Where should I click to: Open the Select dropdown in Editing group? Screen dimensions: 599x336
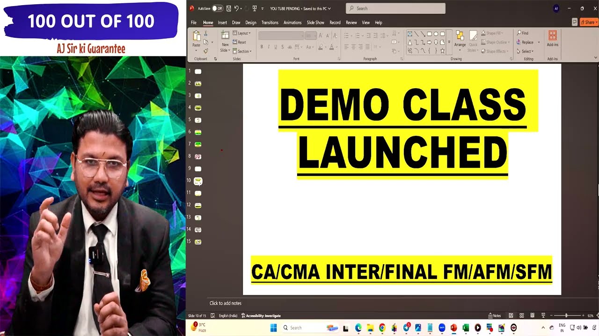pos(525,51)
